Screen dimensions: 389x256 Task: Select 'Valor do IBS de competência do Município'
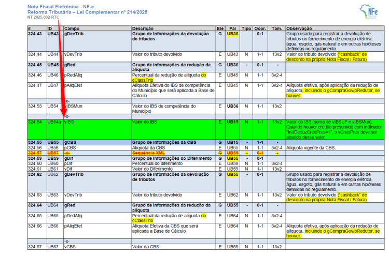coord(164,109)
